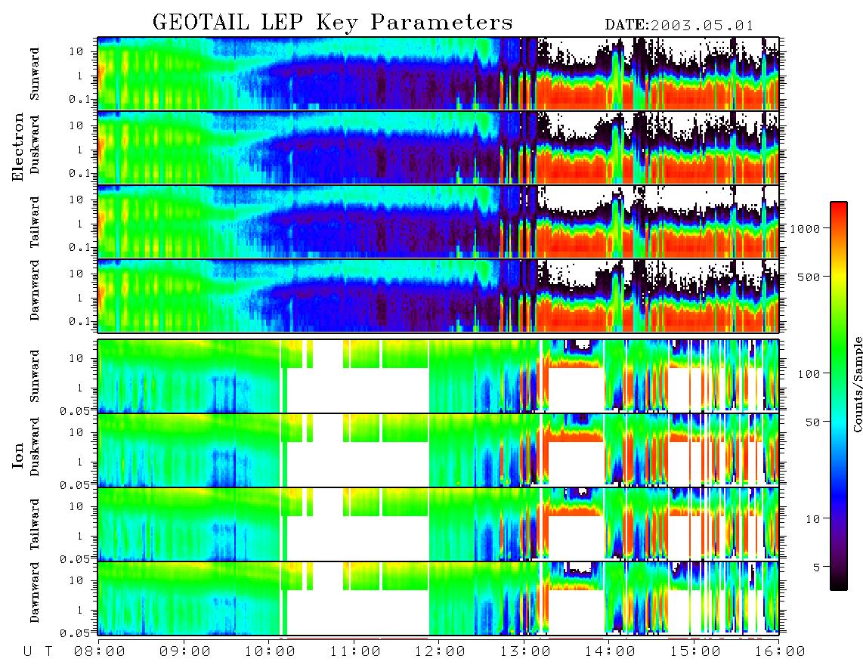The image size is (863, 665).
Task: Click the 08:00 time tick label
Action: pos(100,651)
